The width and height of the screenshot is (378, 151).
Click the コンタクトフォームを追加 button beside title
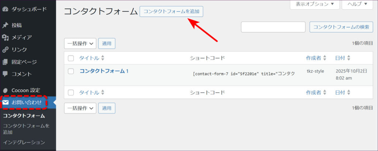click(x=171, y=11)
